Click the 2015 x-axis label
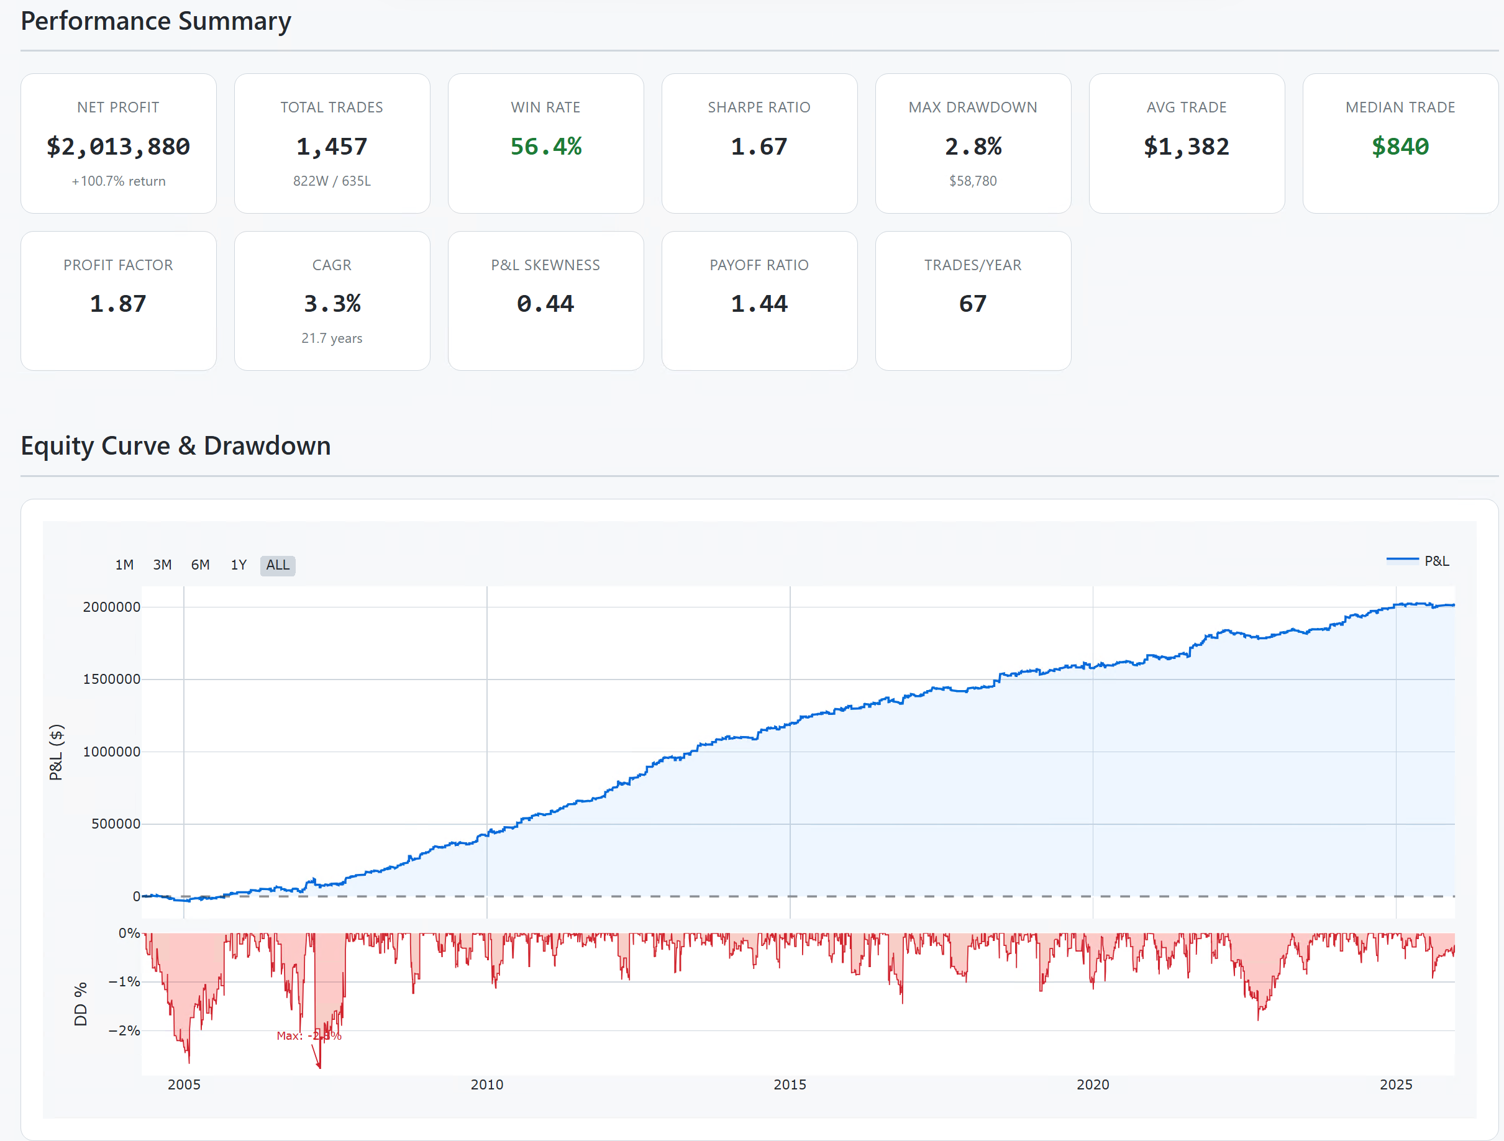 (790, 1084)
